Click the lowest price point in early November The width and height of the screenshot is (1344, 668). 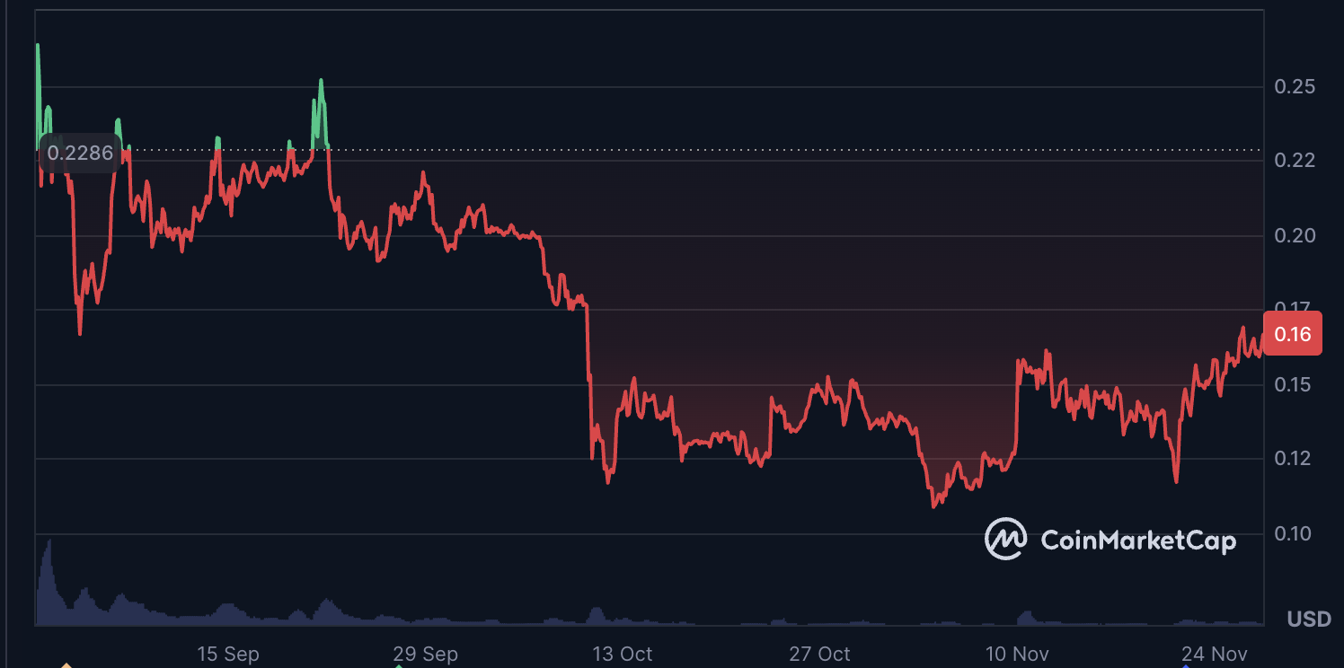pos(934,506)
